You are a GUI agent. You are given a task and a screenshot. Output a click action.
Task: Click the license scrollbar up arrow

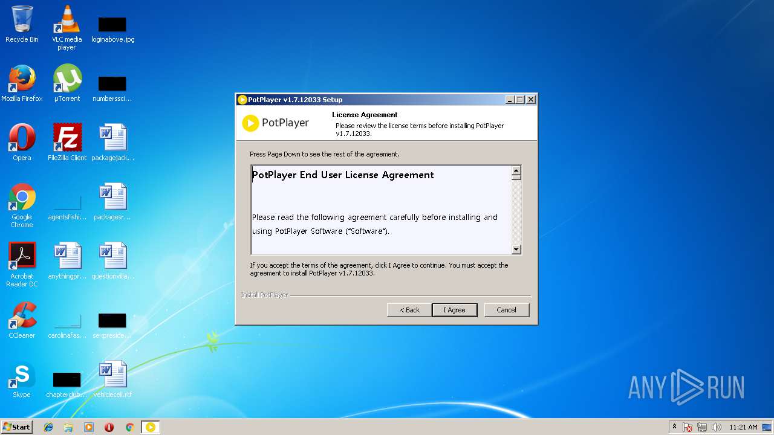click(x=516, y=170)
